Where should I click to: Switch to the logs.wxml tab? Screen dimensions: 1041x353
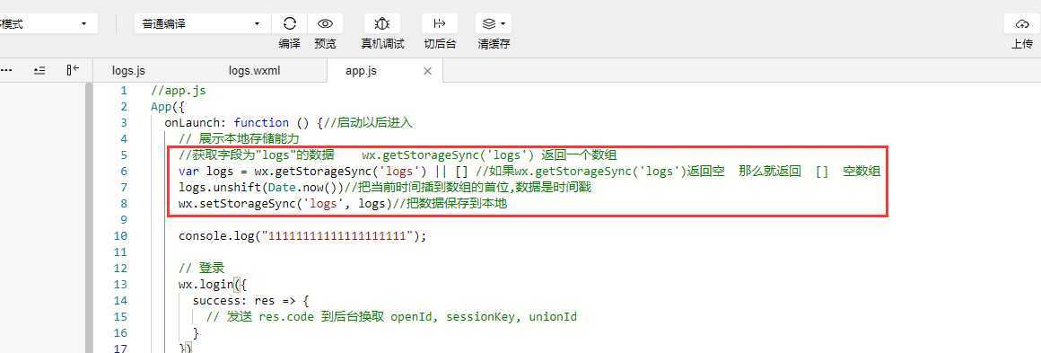click(254, 70)
